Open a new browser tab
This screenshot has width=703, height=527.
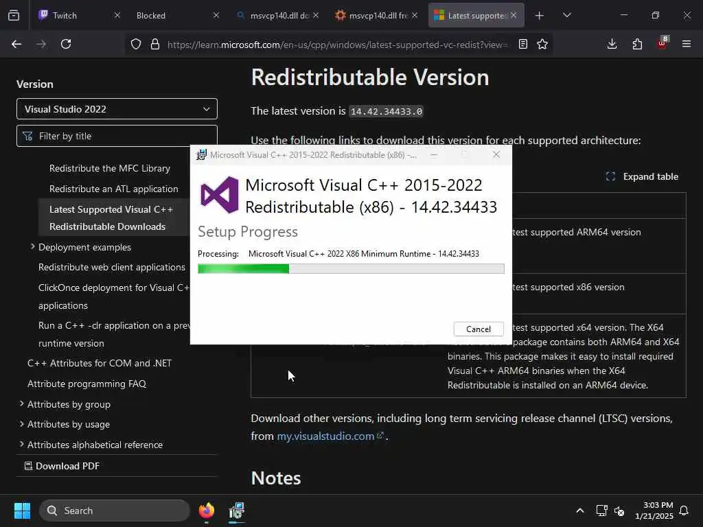pyautogui.click(x=540, y=16)
